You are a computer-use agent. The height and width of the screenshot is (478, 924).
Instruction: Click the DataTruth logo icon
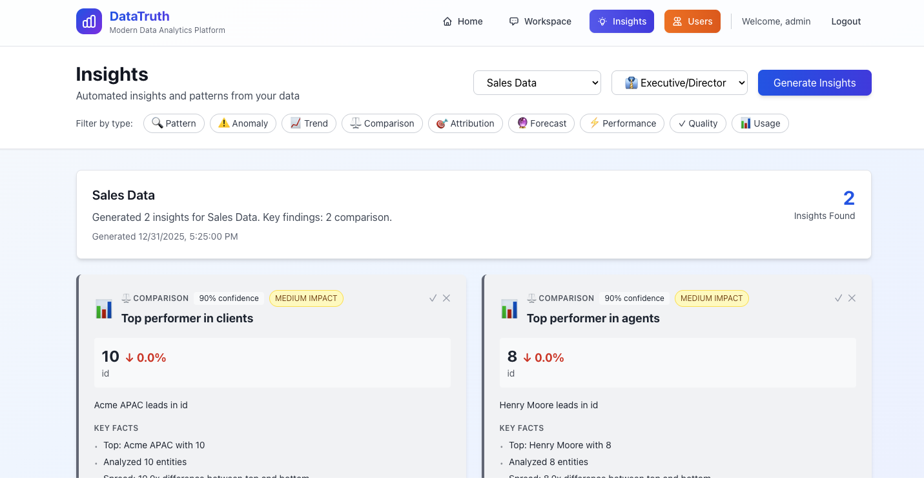[88, 21]
